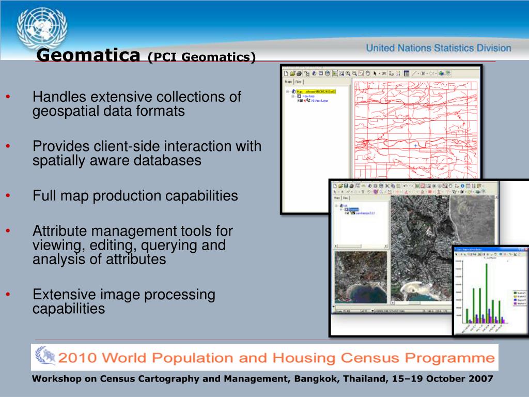Viewport: 529px width, 397px height.
Task: Open dropdown arrow next to vector window pointer tool
Action: click(x=380, y=73)
